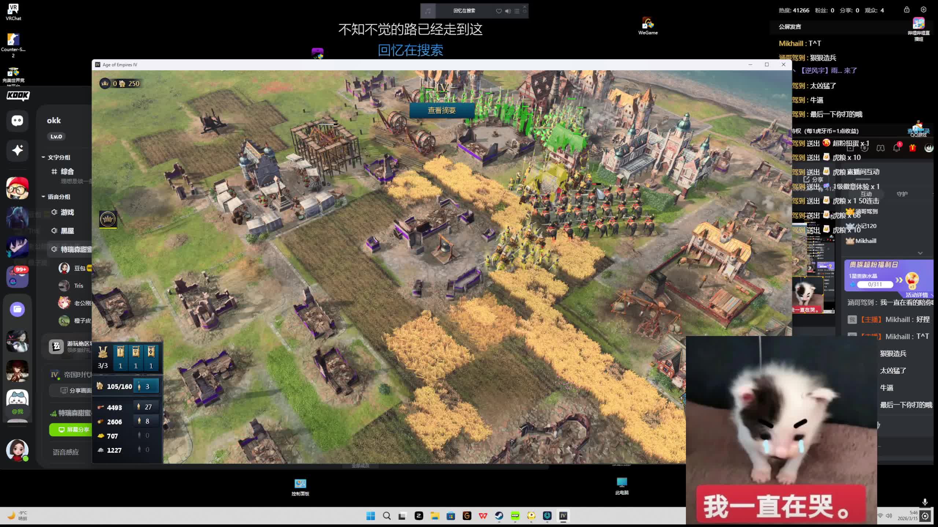Click the 查看摘要 button
This screenshot has width=938, height=527.
point(442,111)
